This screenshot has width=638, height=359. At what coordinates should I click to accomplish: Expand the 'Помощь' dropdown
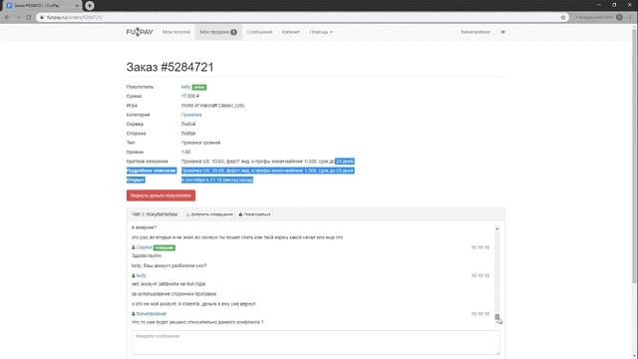tap(321, 32)
